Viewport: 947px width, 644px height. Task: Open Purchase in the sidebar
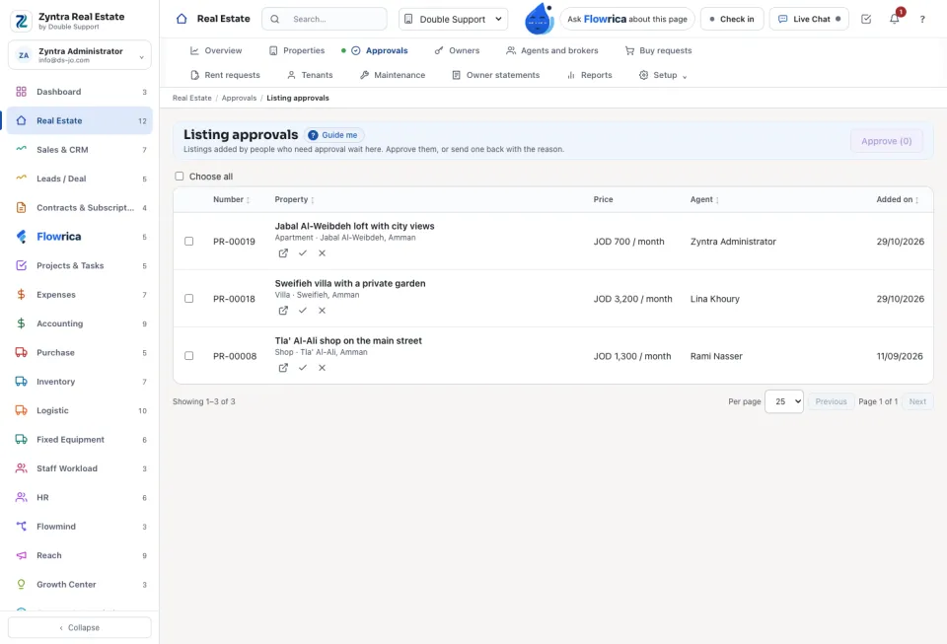[80, 352]
